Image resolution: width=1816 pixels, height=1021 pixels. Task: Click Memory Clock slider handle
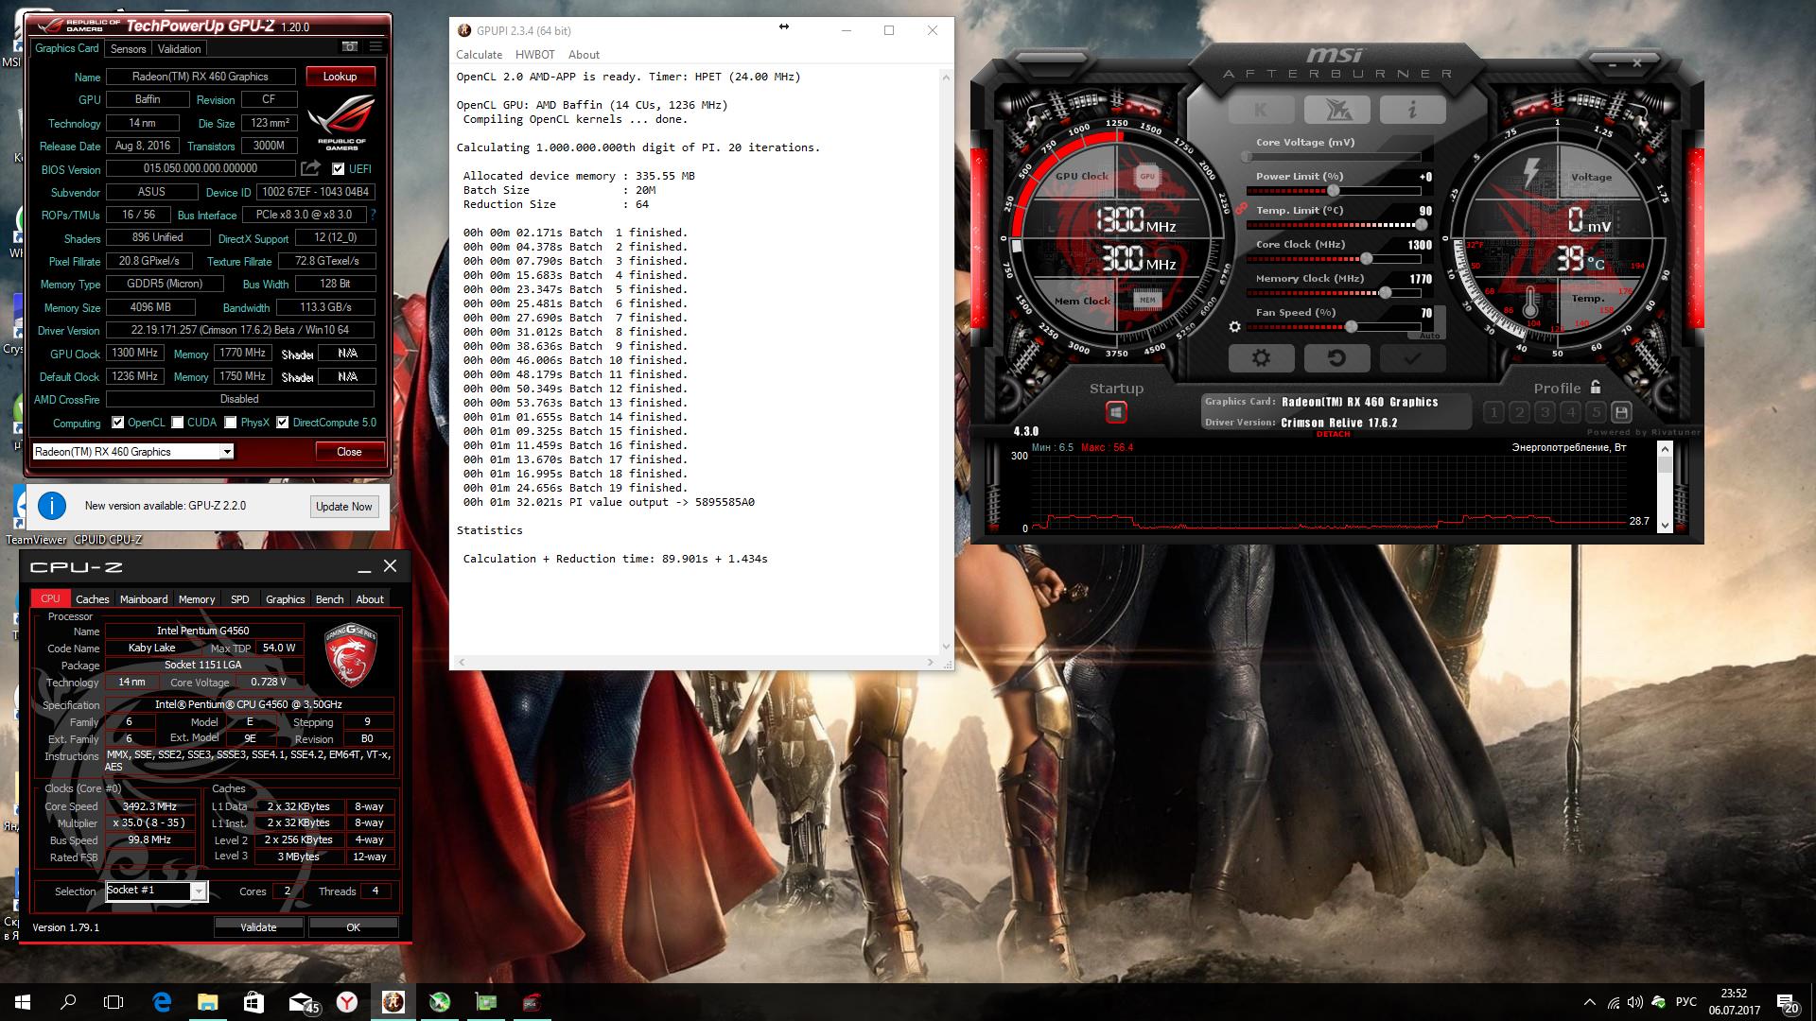coord(1385,293)
